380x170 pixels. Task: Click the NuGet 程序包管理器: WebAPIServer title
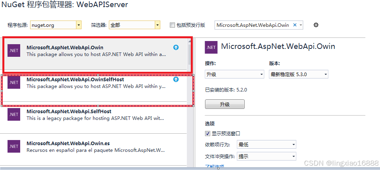65,4
